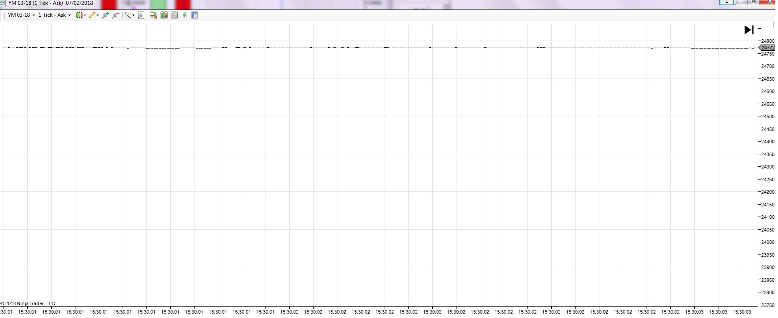Click the 23900 price axis label
This screenshot has width=778, height=318.
click(x=768, y=267)
